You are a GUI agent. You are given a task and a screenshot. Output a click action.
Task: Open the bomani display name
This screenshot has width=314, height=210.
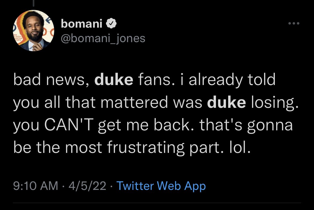[x=82, y=23]
